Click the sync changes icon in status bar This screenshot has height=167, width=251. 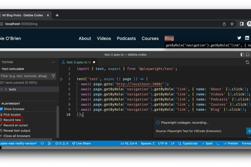(x=42, y=143)
